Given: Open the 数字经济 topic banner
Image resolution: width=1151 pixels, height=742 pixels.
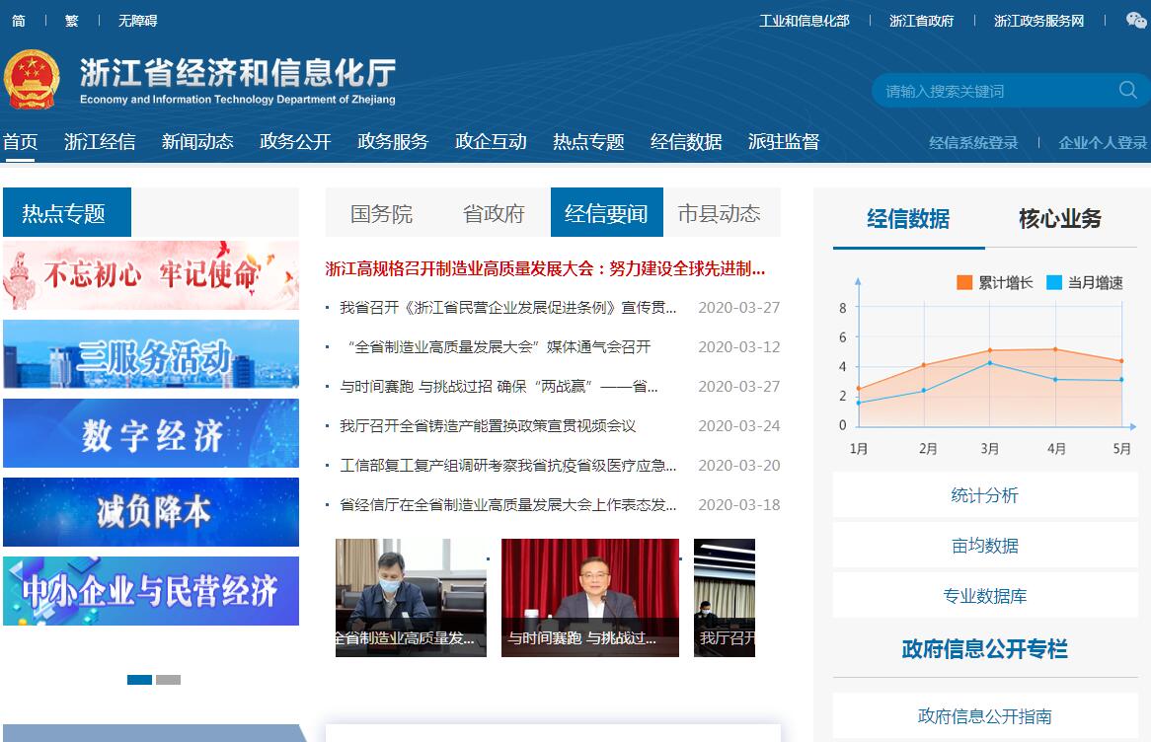Looking at the screenshot, I should (x=151, y=433).
